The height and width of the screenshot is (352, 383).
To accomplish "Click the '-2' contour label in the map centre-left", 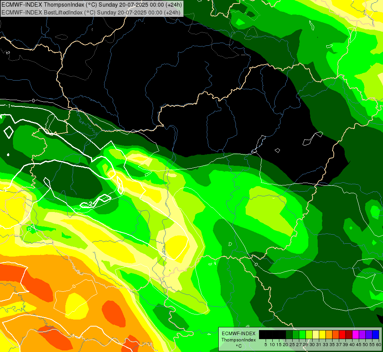I will (x=90, y=203).
